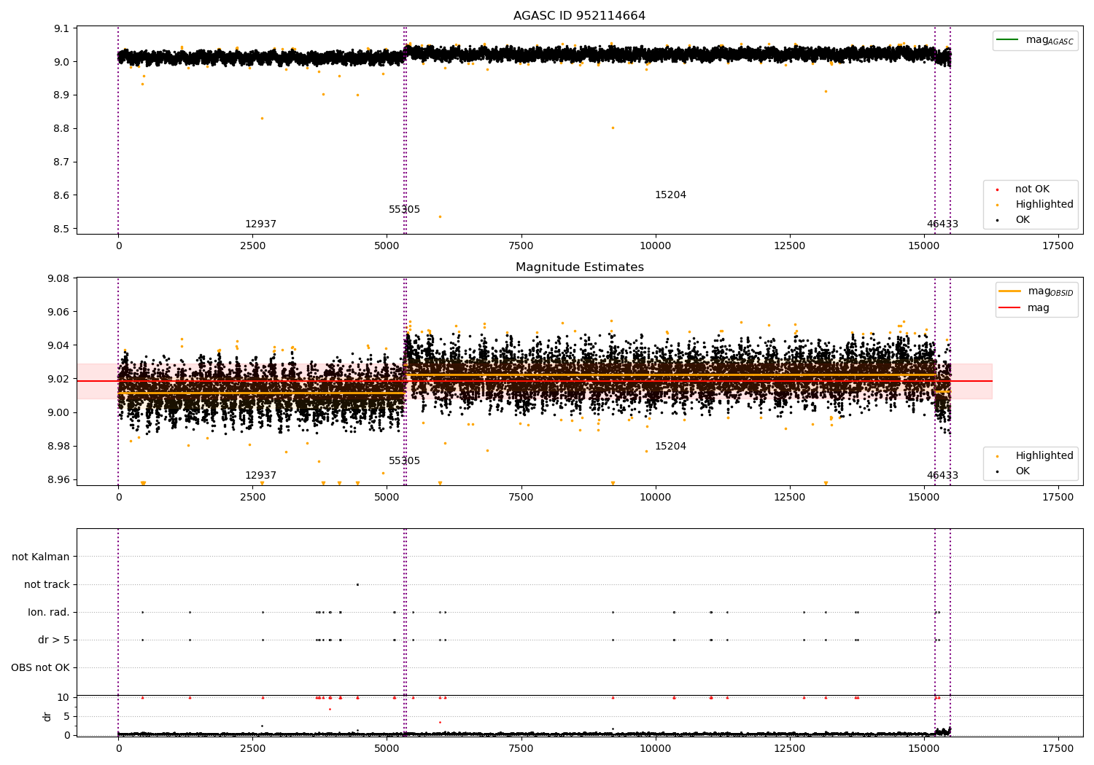Click OBSID label 46433 in the AGASC ID plot

(942, 224)
